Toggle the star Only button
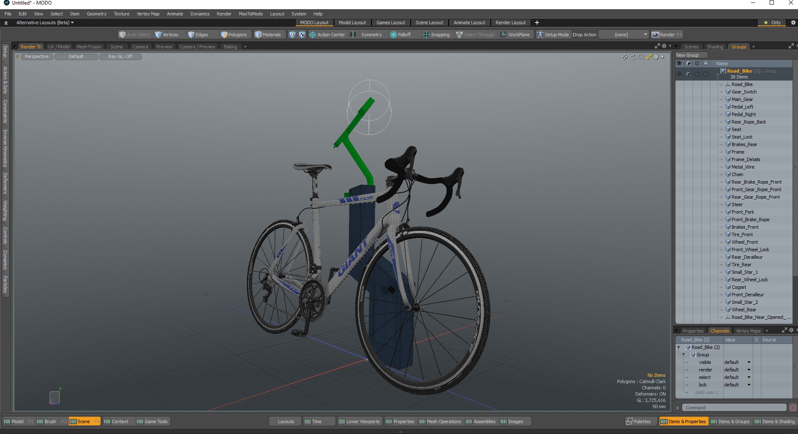This screenshot has height=434, width=798. (x=772, y=23)
